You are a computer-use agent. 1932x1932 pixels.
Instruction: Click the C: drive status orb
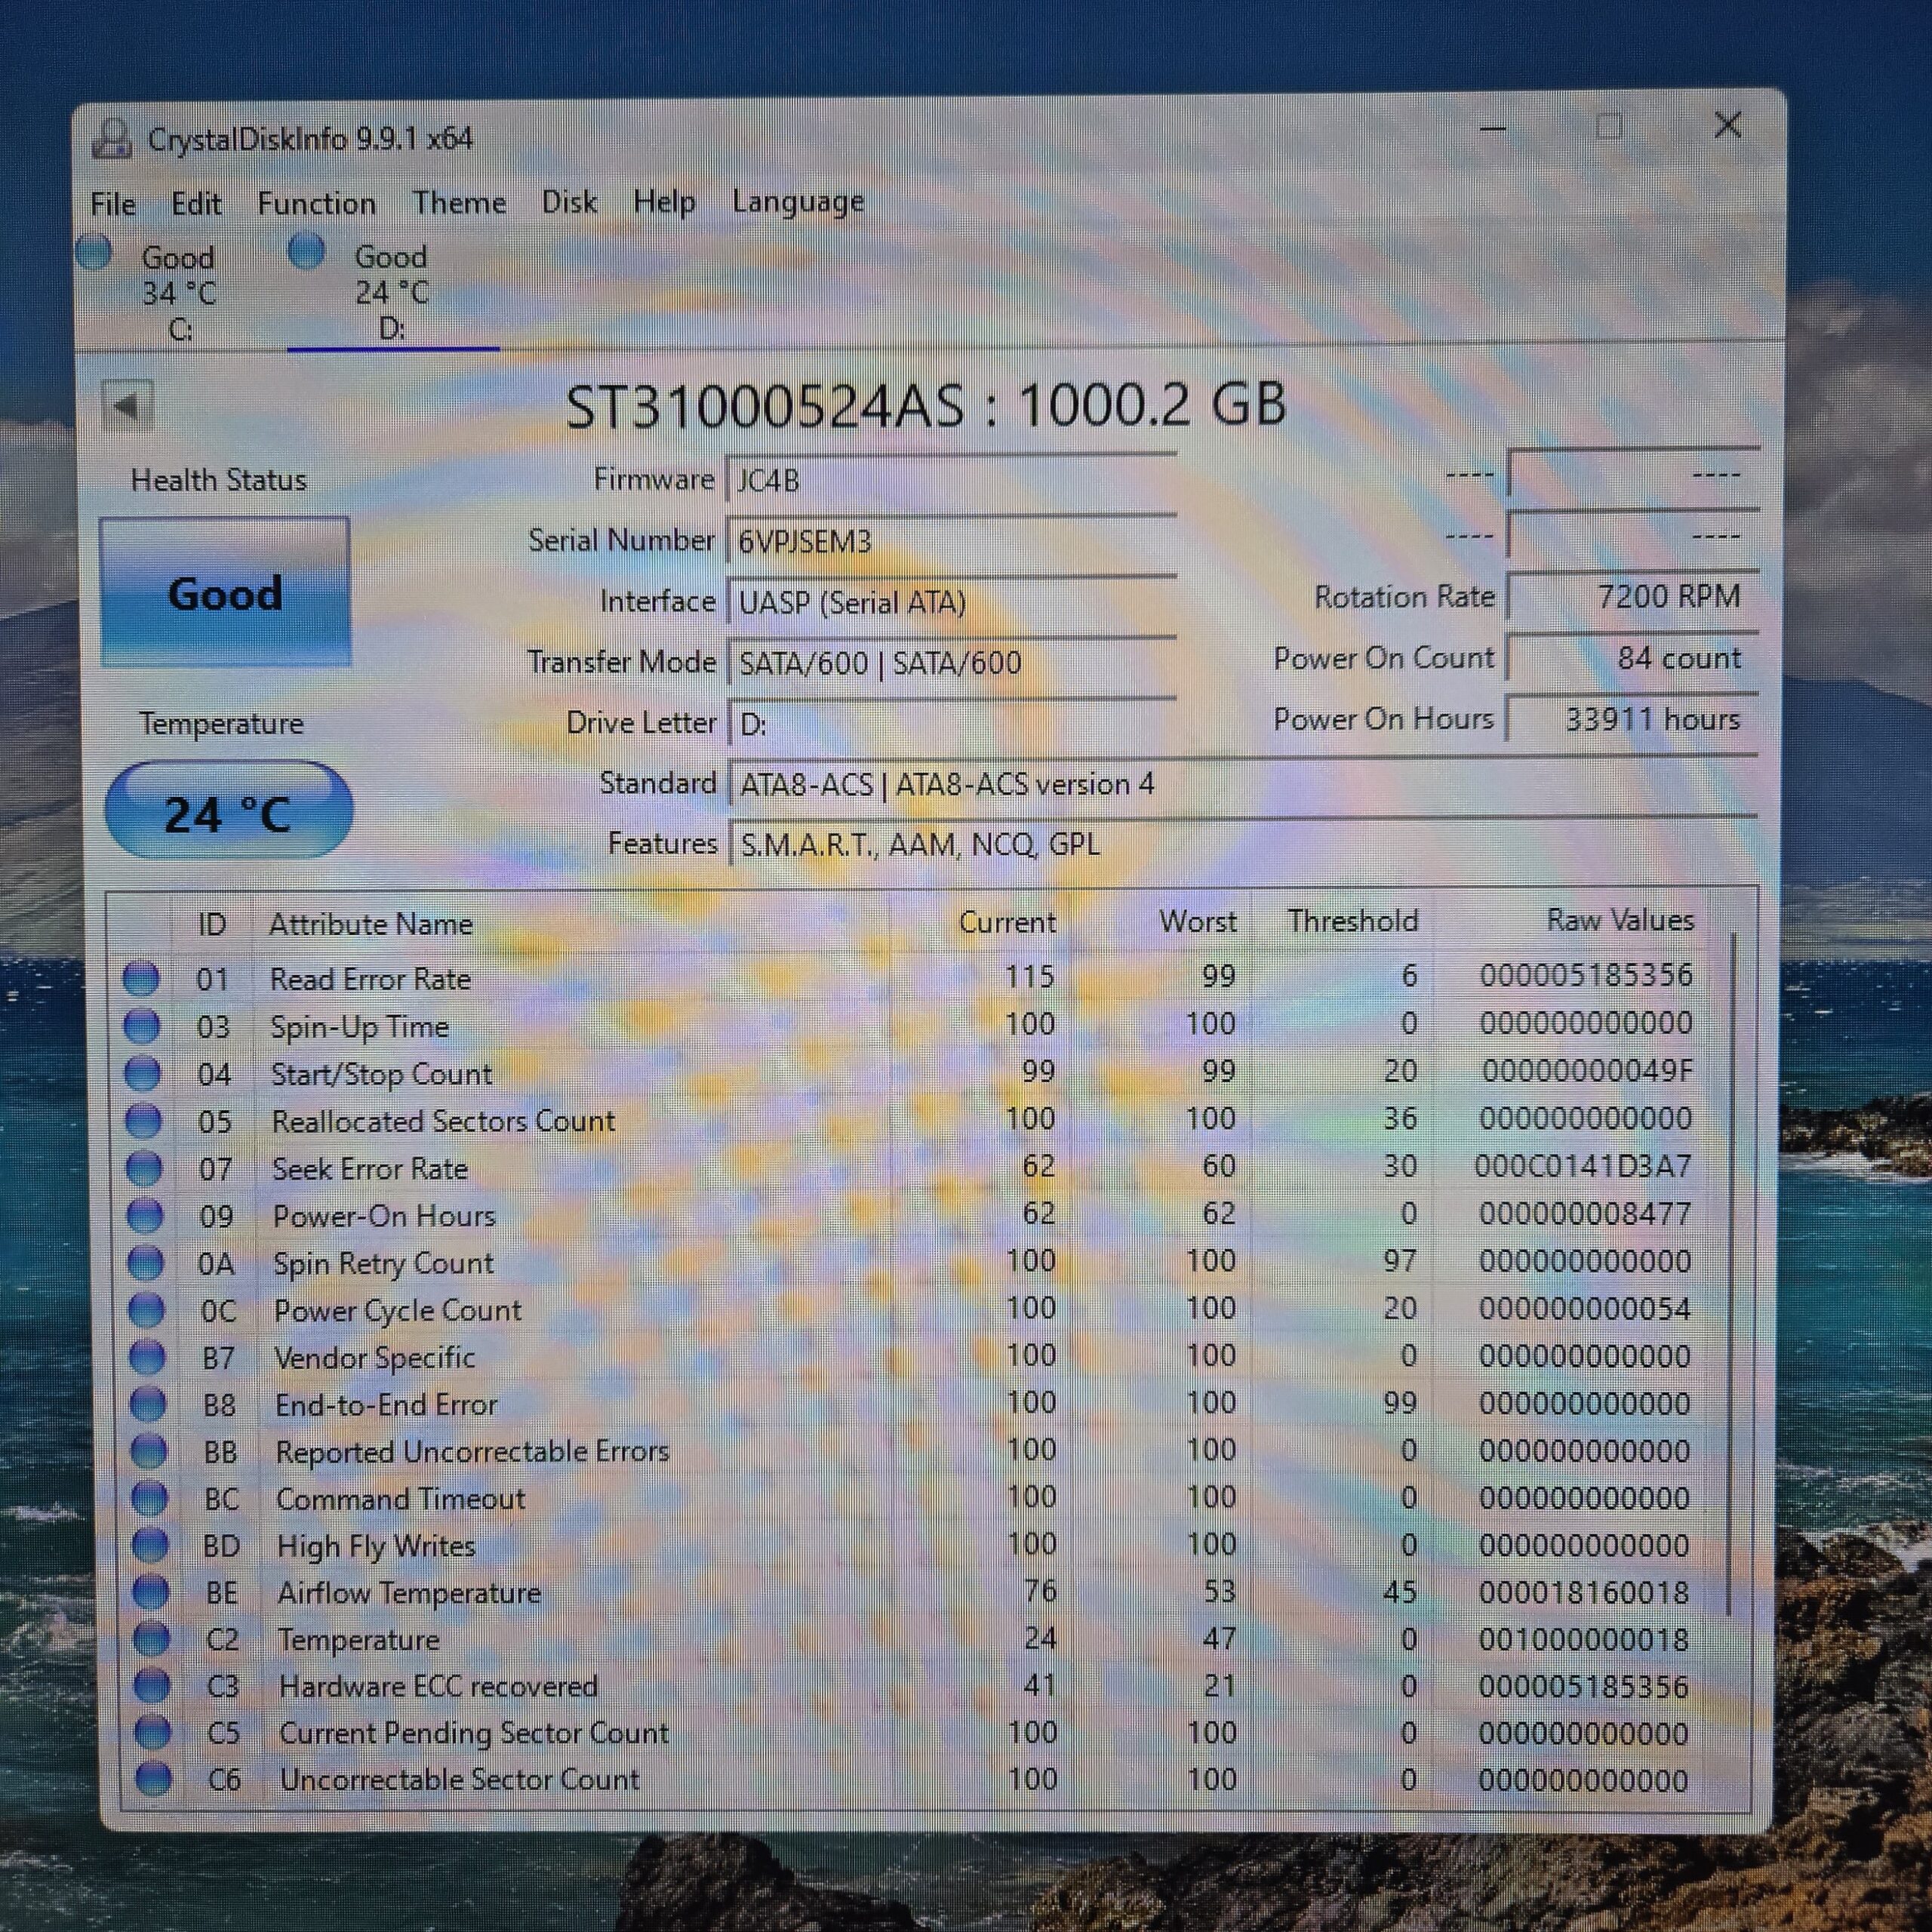click(94, 252)
